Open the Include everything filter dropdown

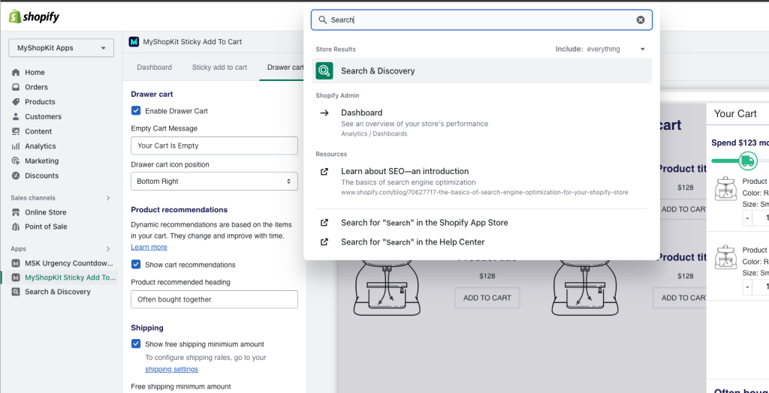tap(601, 49)
